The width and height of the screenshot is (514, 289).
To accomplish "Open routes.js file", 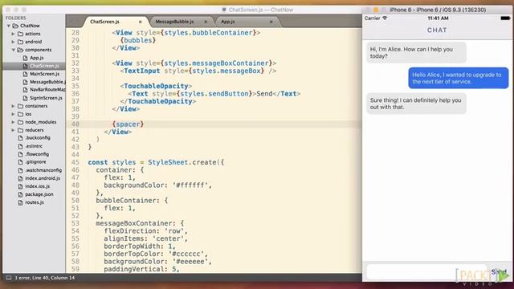I will click(35, 202).
